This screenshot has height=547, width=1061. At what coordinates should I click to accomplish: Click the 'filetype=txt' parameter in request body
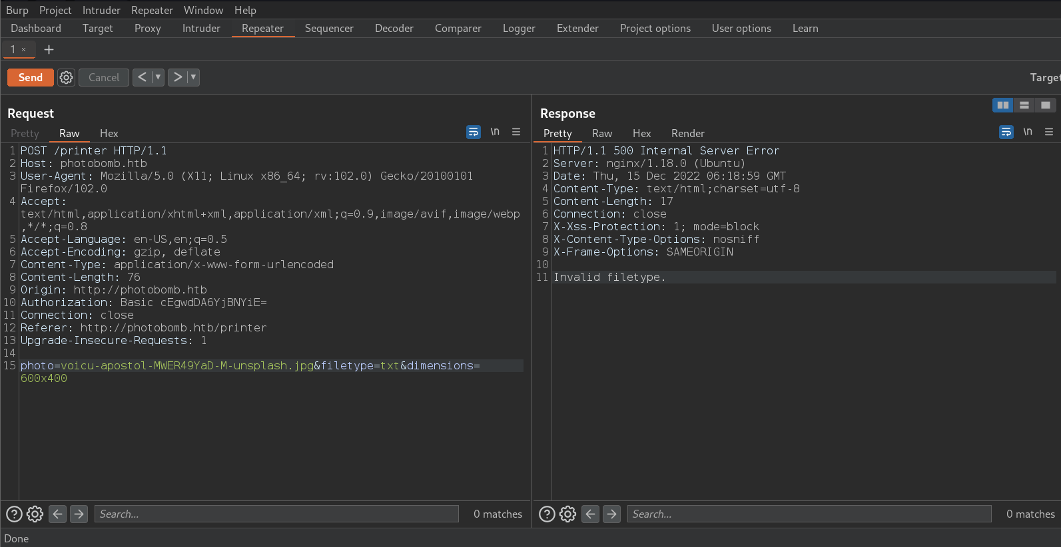point(360,365)
